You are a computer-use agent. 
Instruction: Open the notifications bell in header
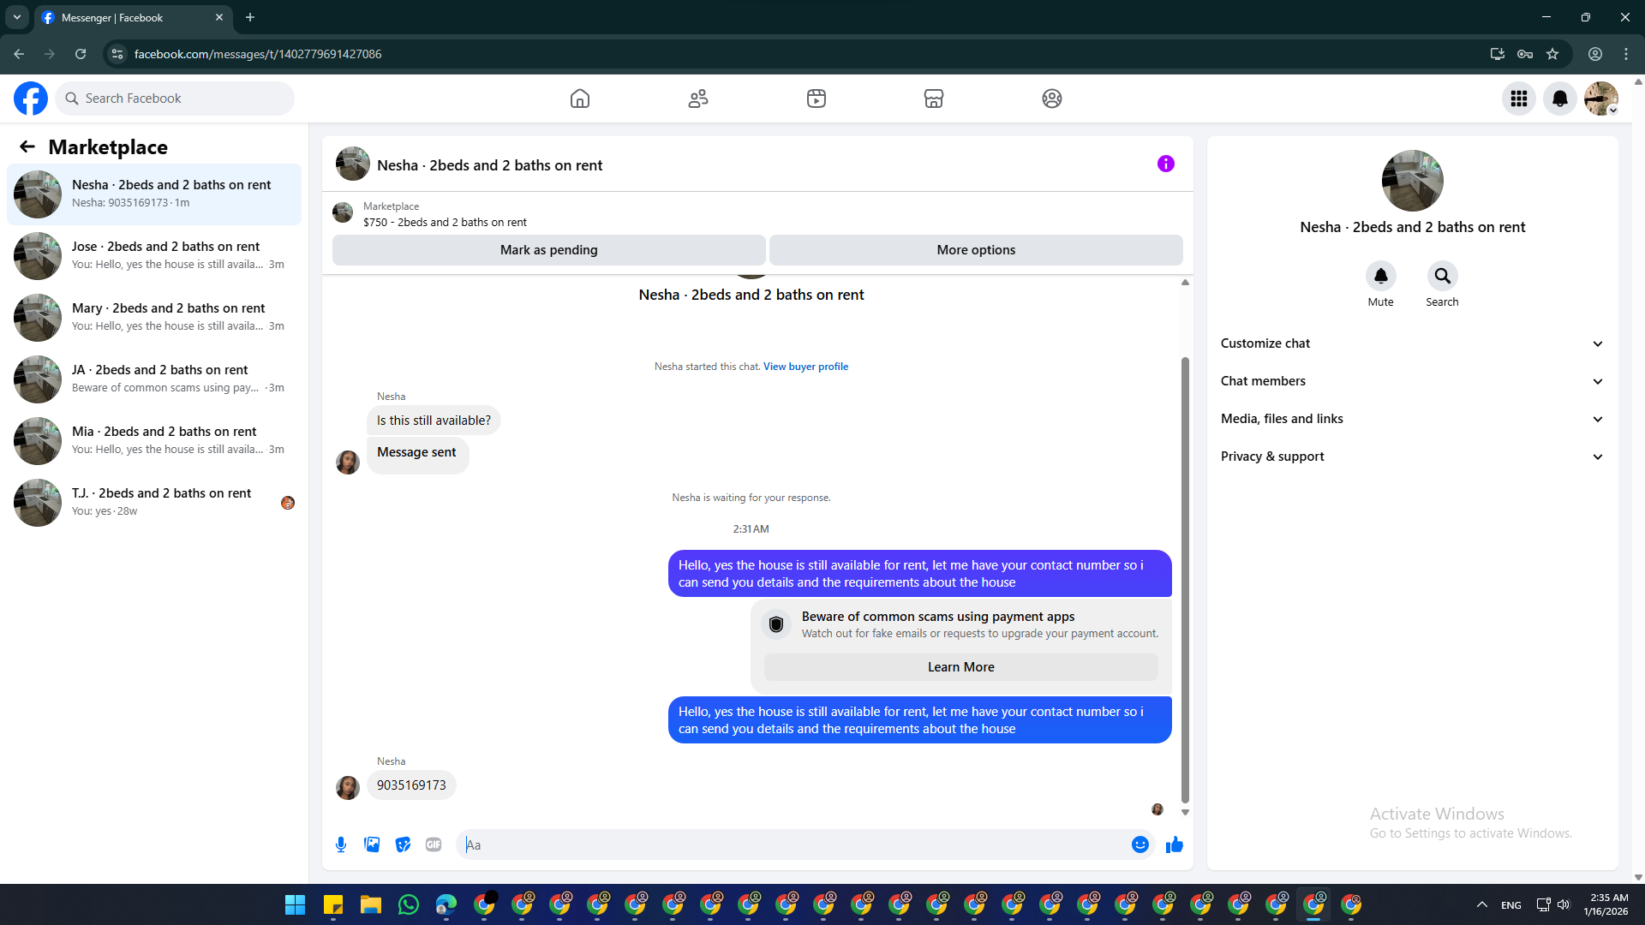click(1559, 98)
